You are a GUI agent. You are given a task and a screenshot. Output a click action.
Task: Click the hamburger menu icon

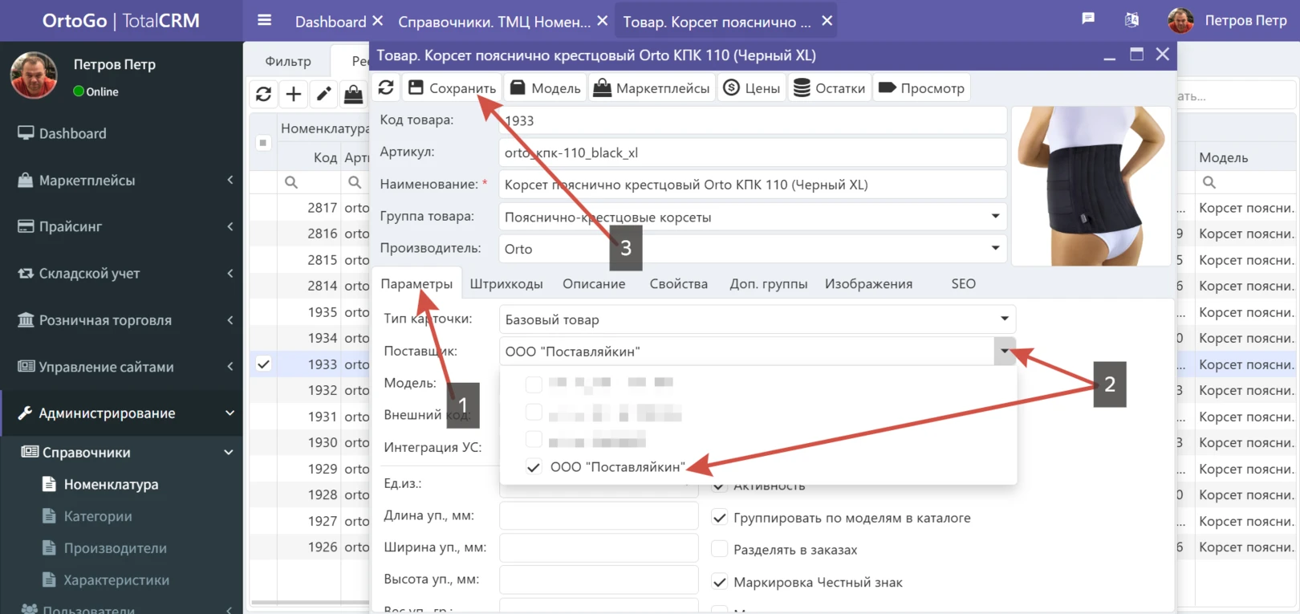pos(264,21)
